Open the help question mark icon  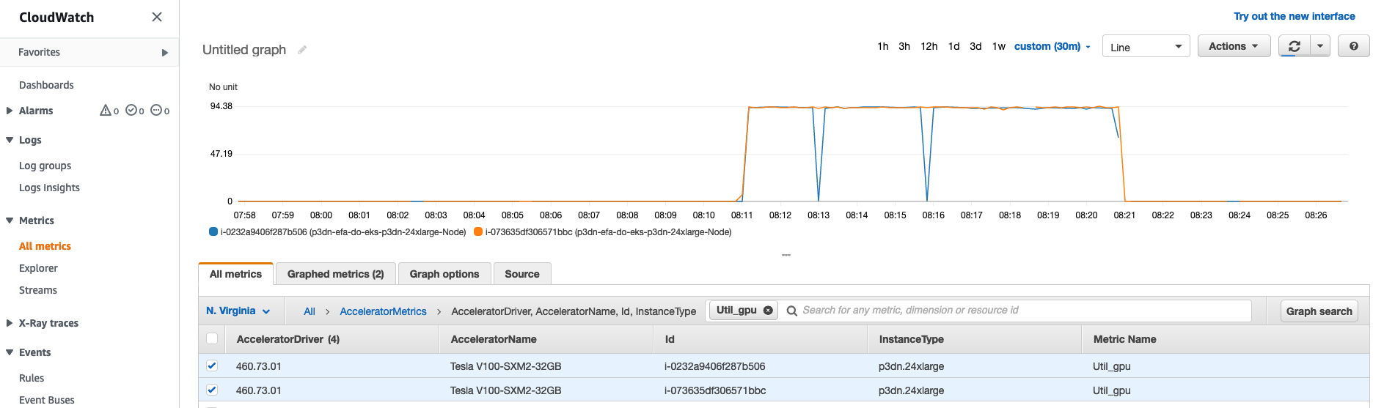(x=1354, y=46)
